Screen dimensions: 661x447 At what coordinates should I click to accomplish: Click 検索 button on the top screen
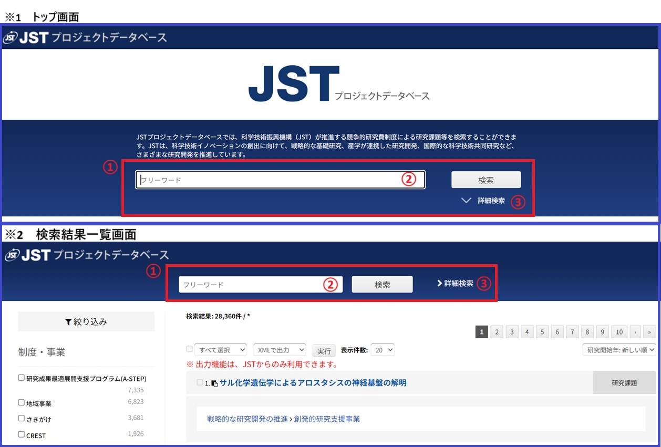click(x=486, y=180)
